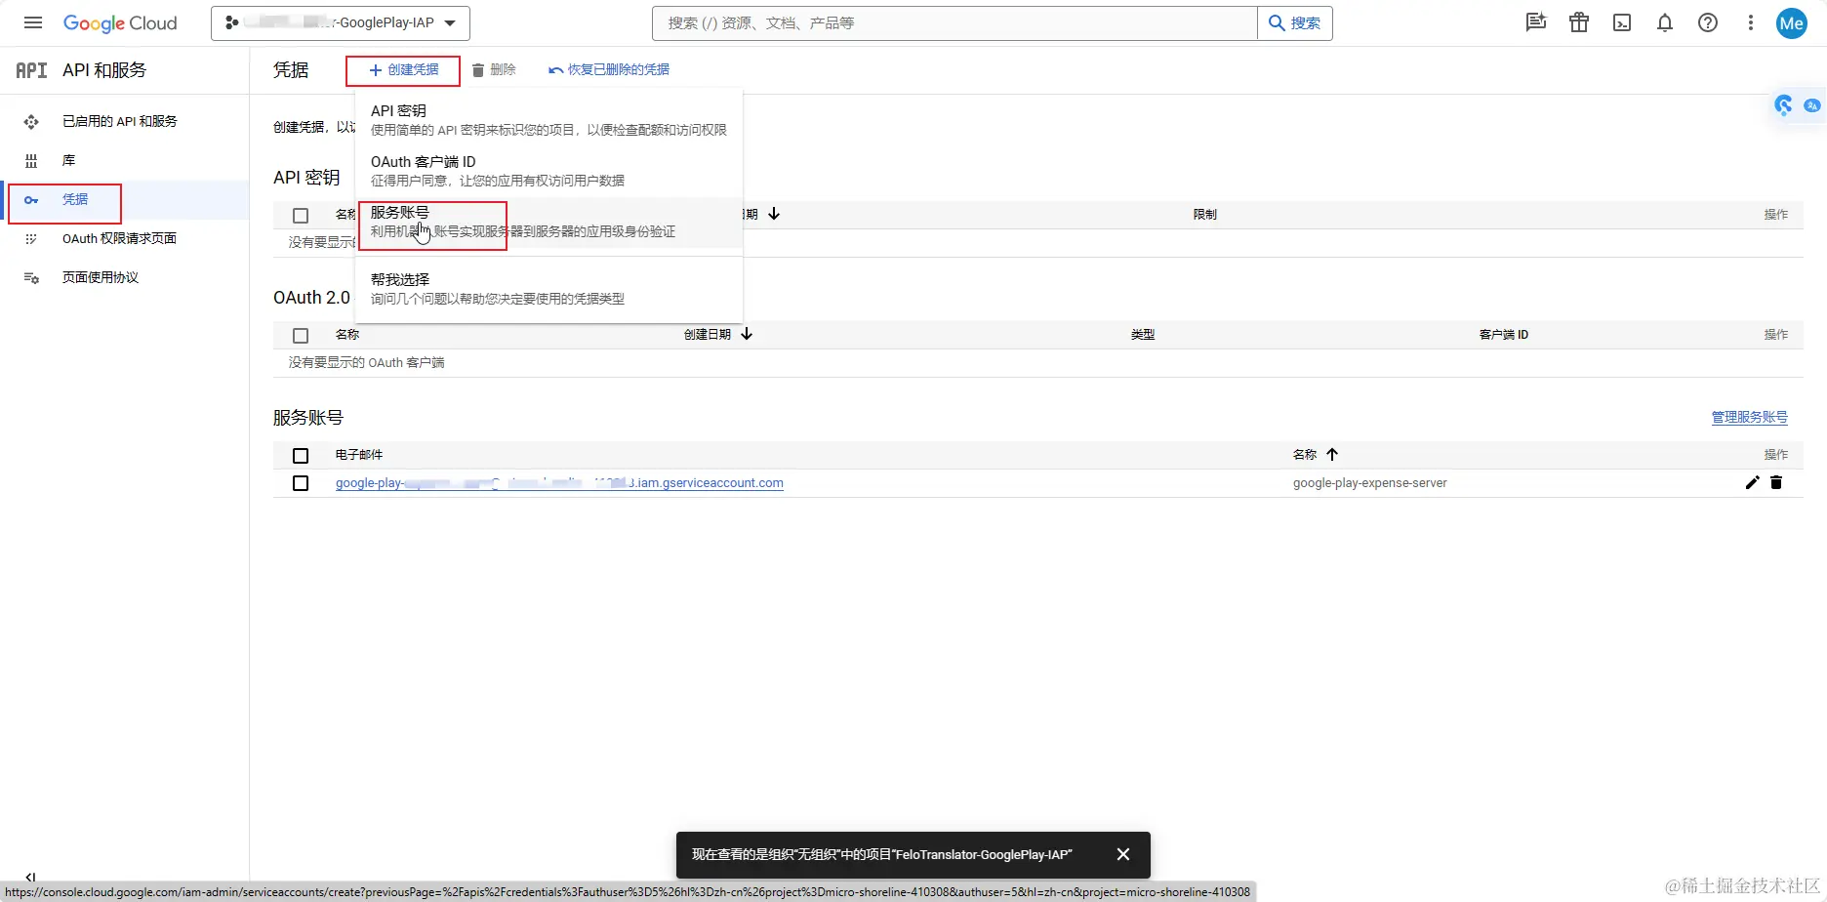Click 管理服务账号 manage link
The image size is (1827, 902).
click(1749, 418)
